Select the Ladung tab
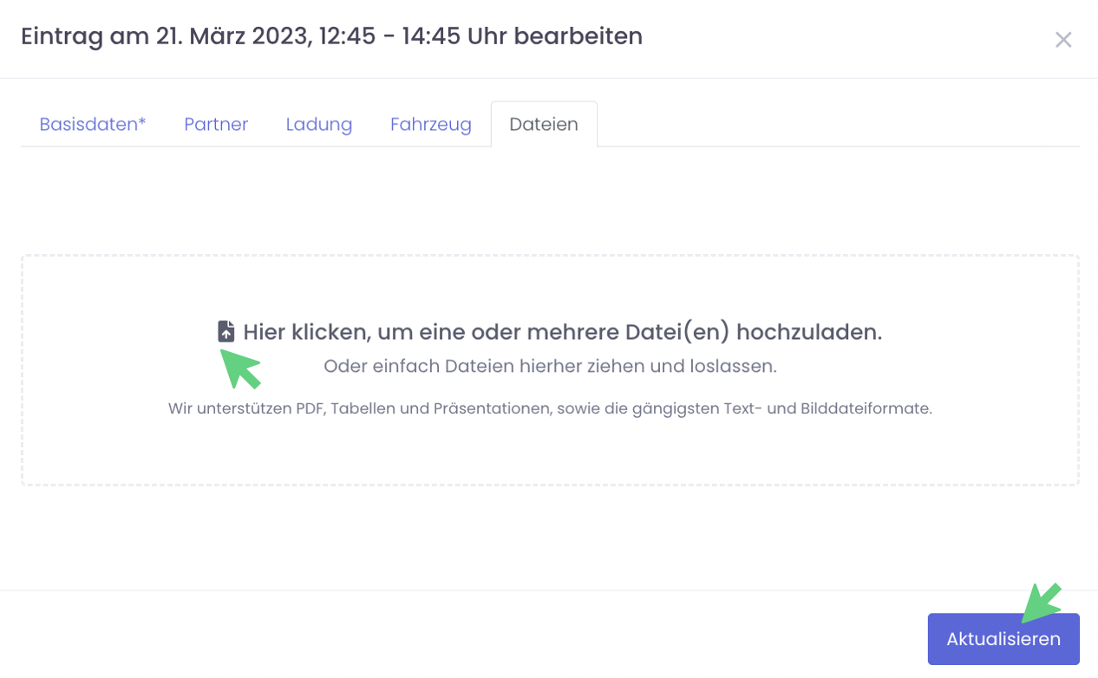The height and width of the screenshot is (678, 1098). 319,124
